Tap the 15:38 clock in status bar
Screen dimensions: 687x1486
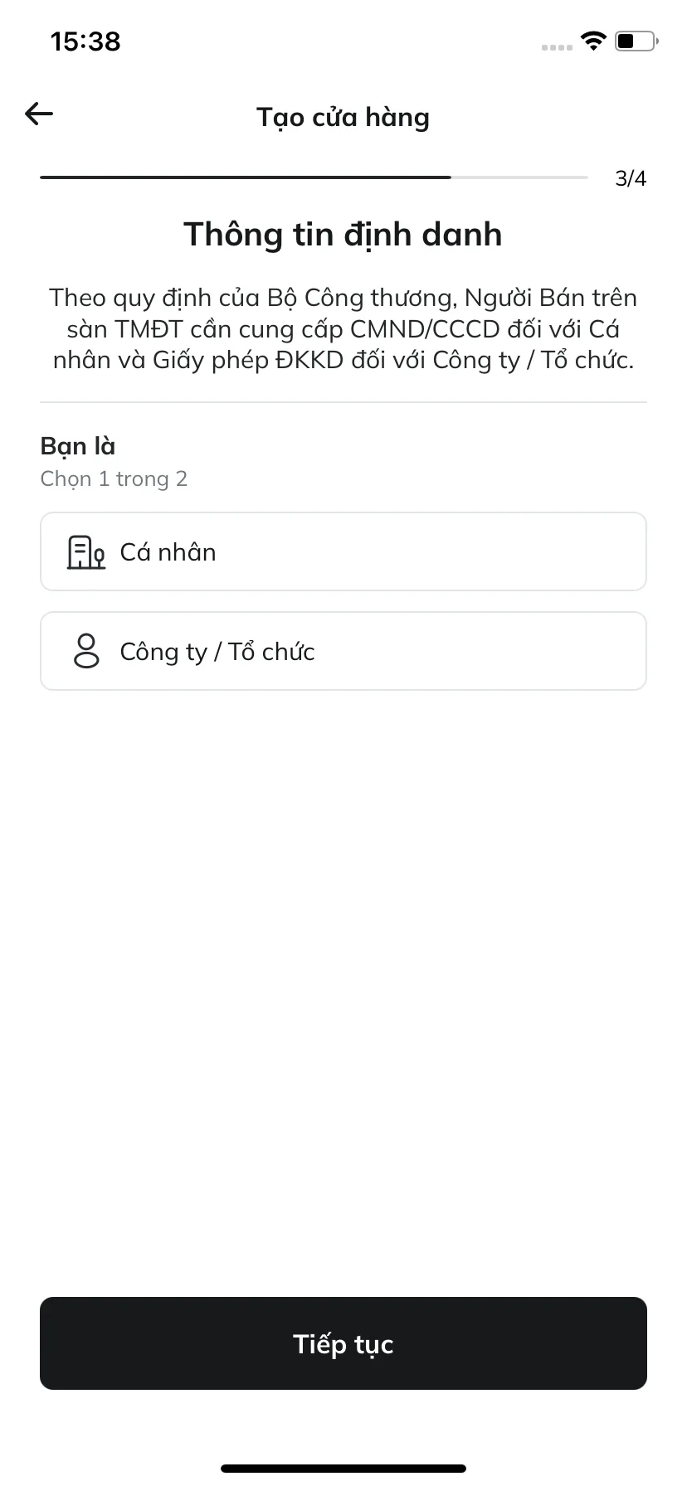click(x=85, y=41)
